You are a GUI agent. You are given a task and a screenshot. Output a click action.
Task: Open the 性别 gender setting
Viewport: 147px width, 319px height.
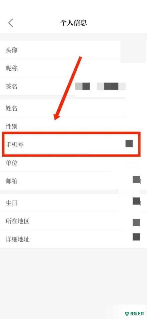coord(73,126)
